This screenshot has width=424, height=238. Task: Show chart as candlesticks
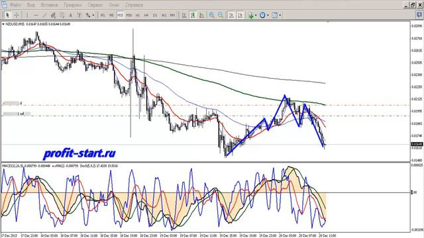[x=193, y=15]
